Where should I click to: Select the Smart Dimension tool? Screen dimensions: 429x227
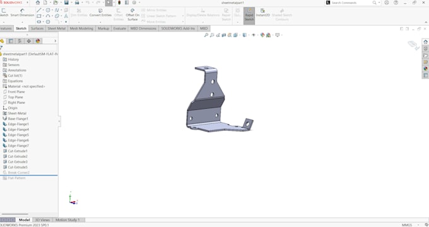click(x=22, y=13)
